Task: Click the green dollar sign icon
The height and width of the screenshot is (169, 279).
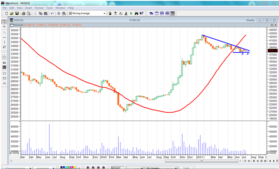Action: point(131,13)
